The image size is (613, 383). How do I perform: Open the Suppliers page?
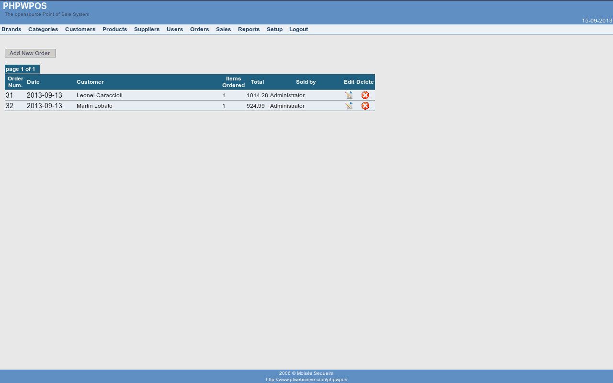point(147,29)
